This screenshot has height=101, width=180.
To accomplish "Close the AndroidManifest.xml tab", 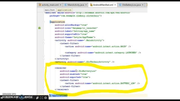I will pyautogui.click(x=115, y=5).
